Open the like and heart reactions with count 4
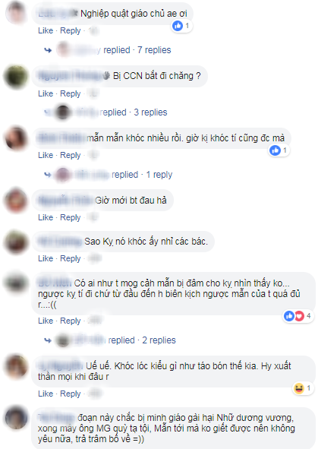This screenshot has height=449, width=318. pyautogui.click(x=298, y=316)
